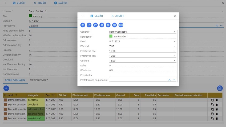This screenshot has width=226, height=127.
Task: Switch to the Měsíční výkaz tab
Action: 39,80
